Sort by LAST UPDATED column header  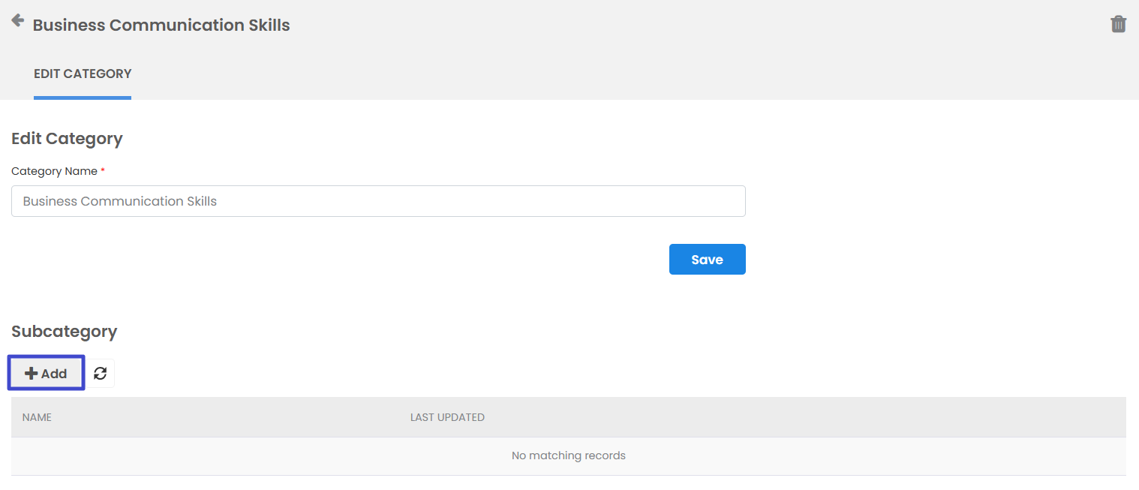pyautogui.click(x=447, y=417)
